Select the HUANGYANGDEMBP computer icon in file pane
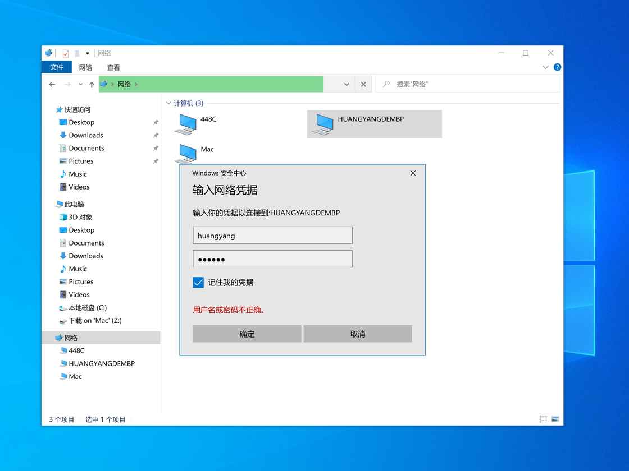The image size is (629, 471). point(323,124)
